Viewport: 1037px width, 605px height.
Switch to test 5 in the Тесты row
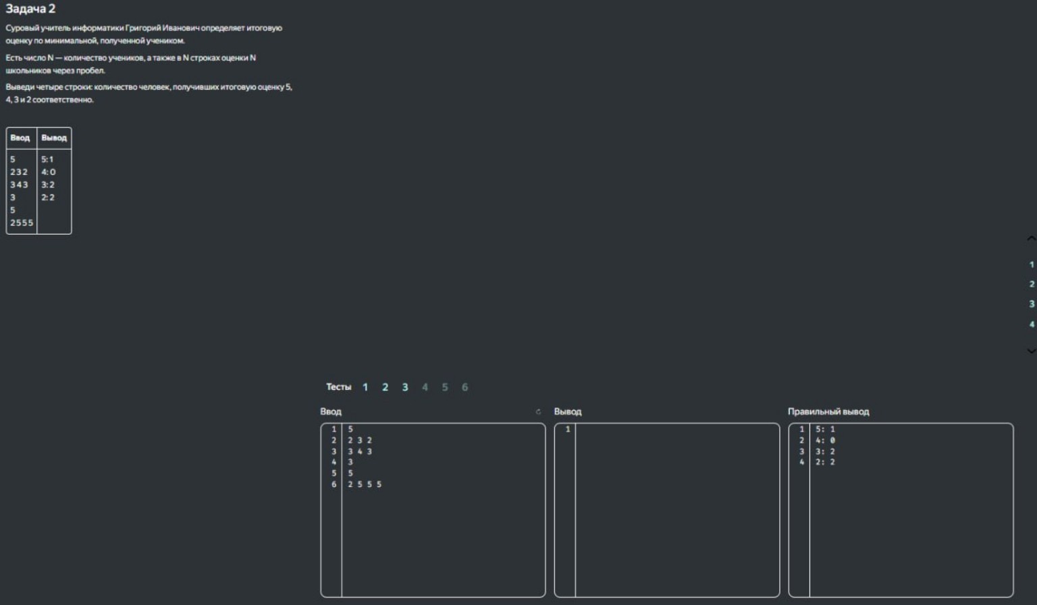click(x=444, y=387)
